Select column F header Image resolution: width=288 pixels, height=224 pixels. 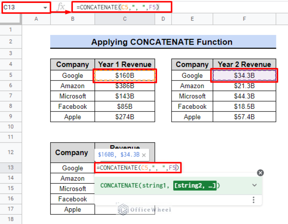(244, 19)
